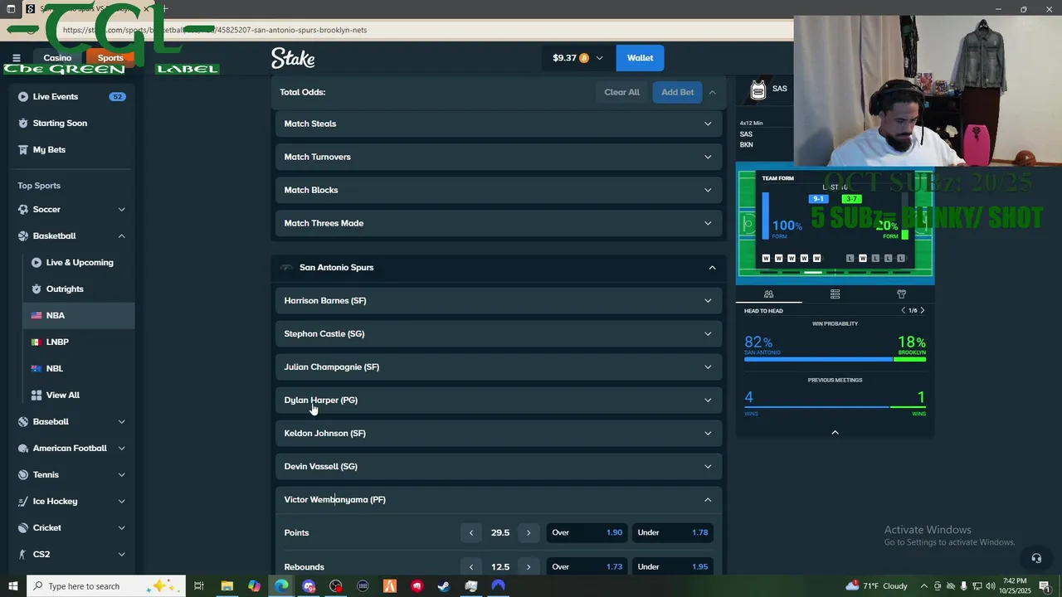
Task: Select Under 1.78 on Wembanyama Points
Action: pos(672,533)
